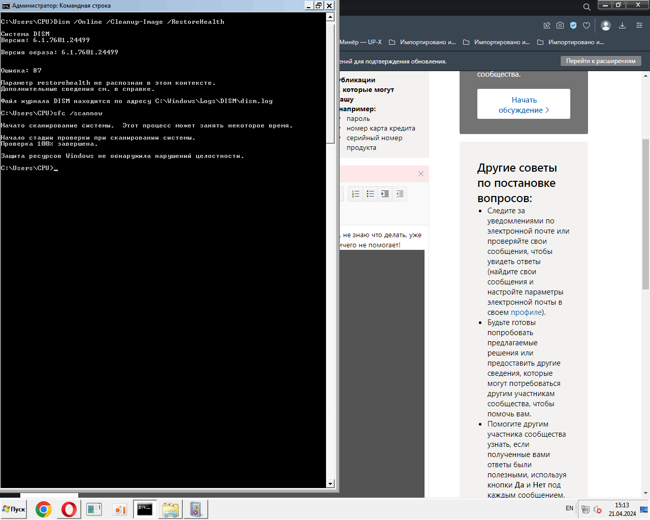Click the 'номер карта кредита' list item
This screenshot has width=650, height=520.
tap(381, 128)
